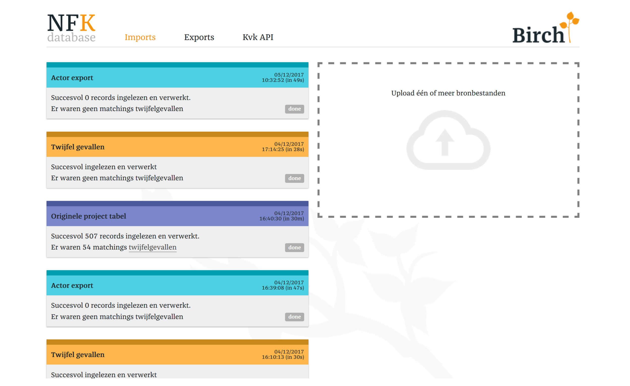630x386 pixels.
Task: Select Originele project tabel header
Action: (x=177, y=216)
